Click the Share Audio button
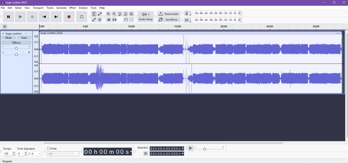The width and height of the screenshot is (348, 163). pos(169,14)
